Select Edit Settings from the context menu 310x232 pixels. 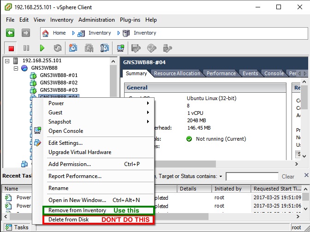click(66, 143)
